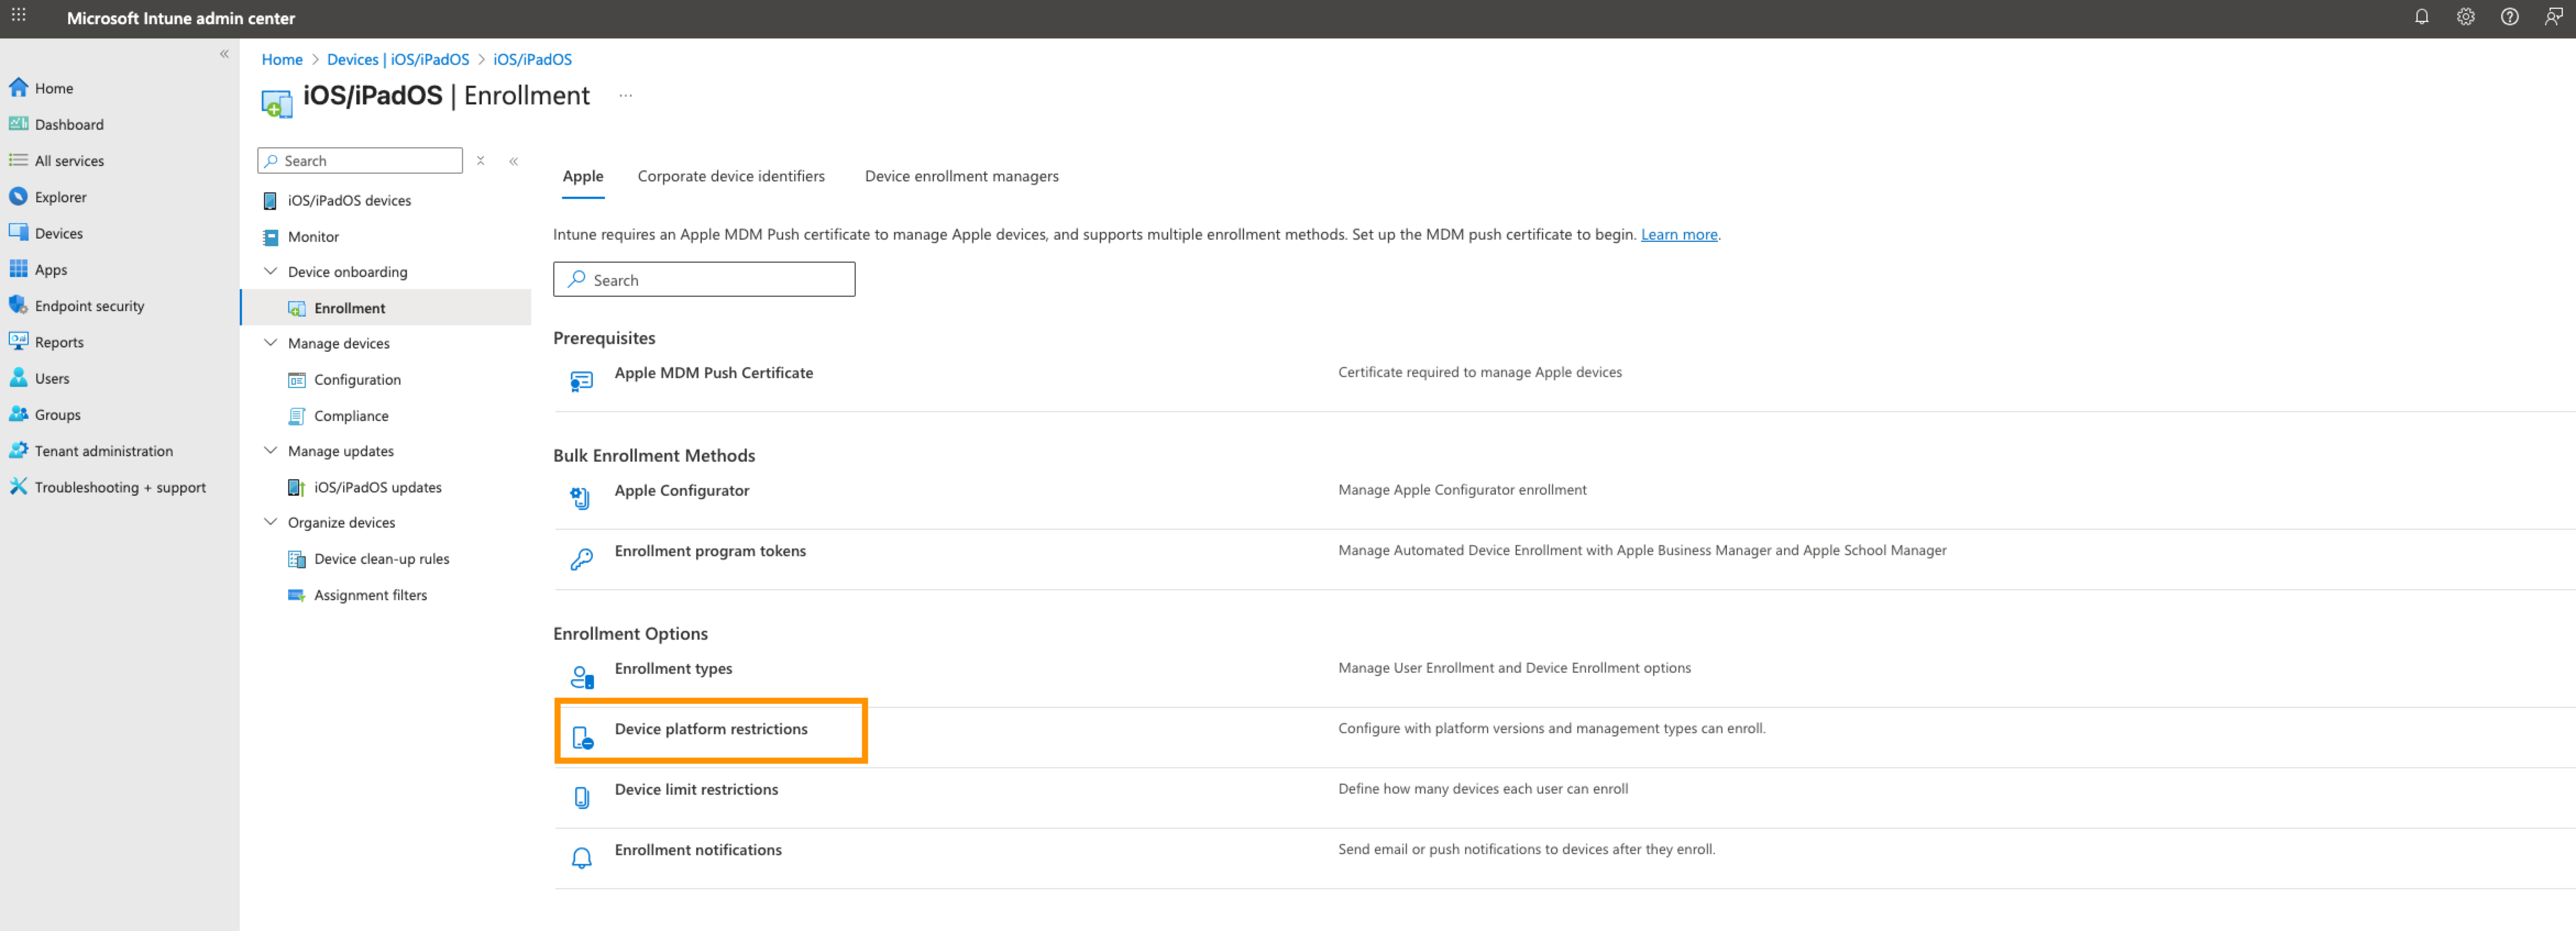This screenshot has height=931, width=2576.
Task: Collapse the main left navigation pane
Action: [224, 54]
